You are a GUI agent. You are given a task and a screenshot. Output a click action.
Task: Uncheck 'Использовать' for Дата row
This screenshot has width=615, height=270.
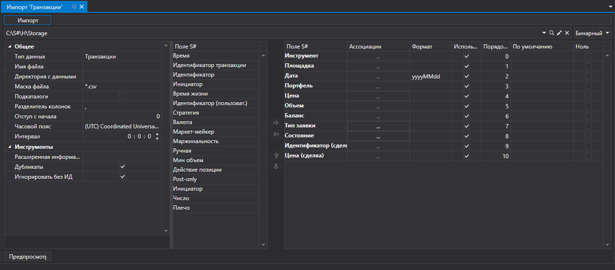click(x=466, y=76)
